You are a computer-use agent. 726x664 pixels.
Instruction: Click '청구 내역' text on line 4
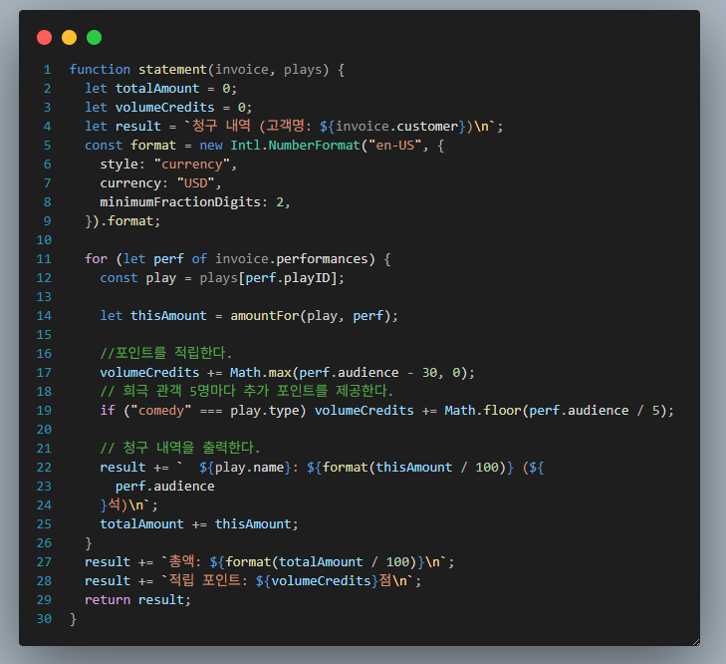(x=221, y=126)
